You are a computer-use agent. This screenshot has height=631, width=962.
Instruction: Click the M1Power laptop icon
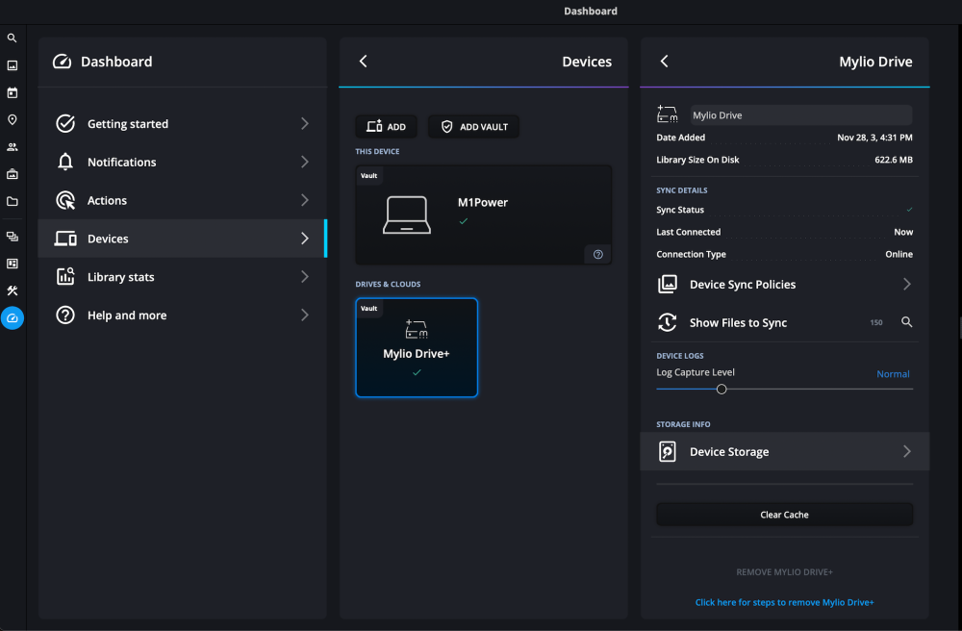(x=407, y=215)
